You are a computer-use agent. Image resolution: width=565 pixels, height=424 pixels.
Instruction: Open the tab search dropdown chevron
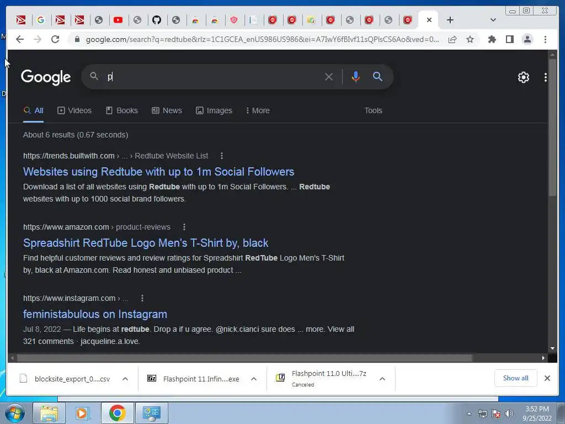[493, 20]
